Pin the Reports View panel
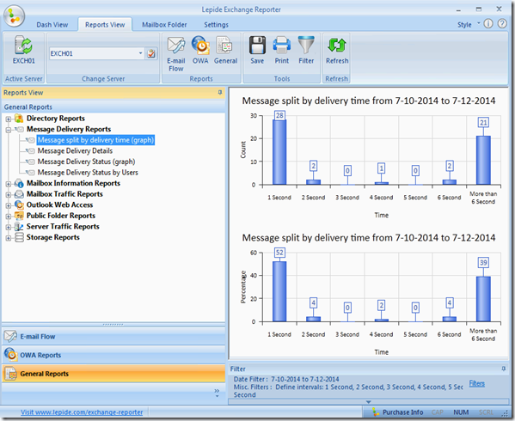The height and width of the screenshot is (421, 515). point(220,93)
